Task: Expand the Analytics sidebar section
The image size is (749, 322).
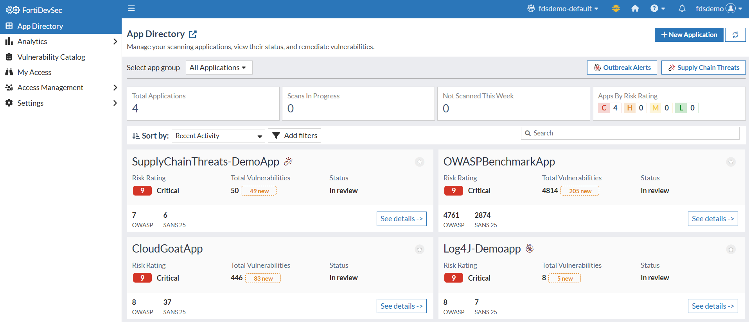Action: pos(115,41)
